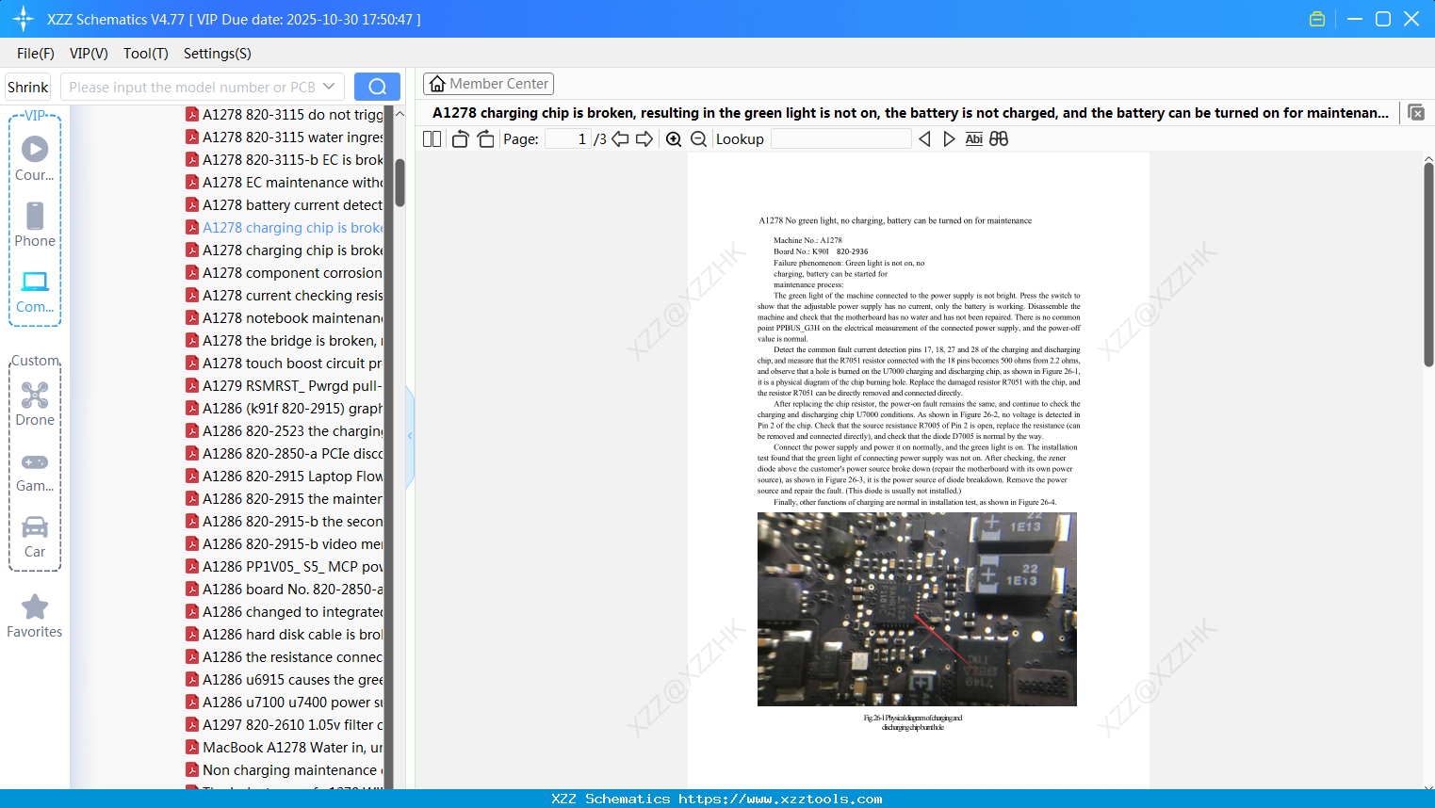Open 'A1286 820-2523 the chargin' file

[x=285, y=430]
